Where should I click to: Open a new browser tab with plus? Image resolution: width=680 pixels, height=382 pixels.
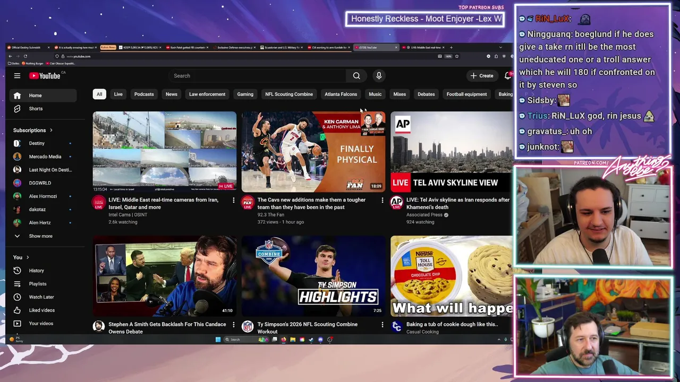(x=452, y=47)
